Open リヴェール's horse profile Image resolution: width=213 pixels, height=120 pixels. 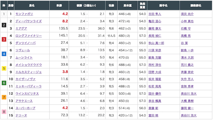click(x=23, y=51)
